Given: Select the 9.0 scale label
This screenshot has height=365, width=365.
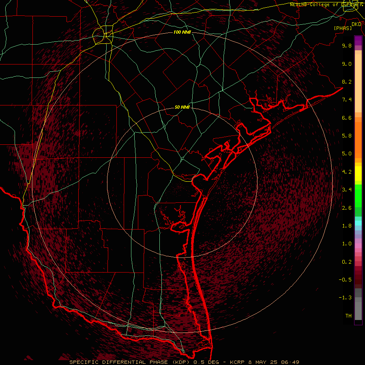Looking at the screenshot, I should click(347, 64).
